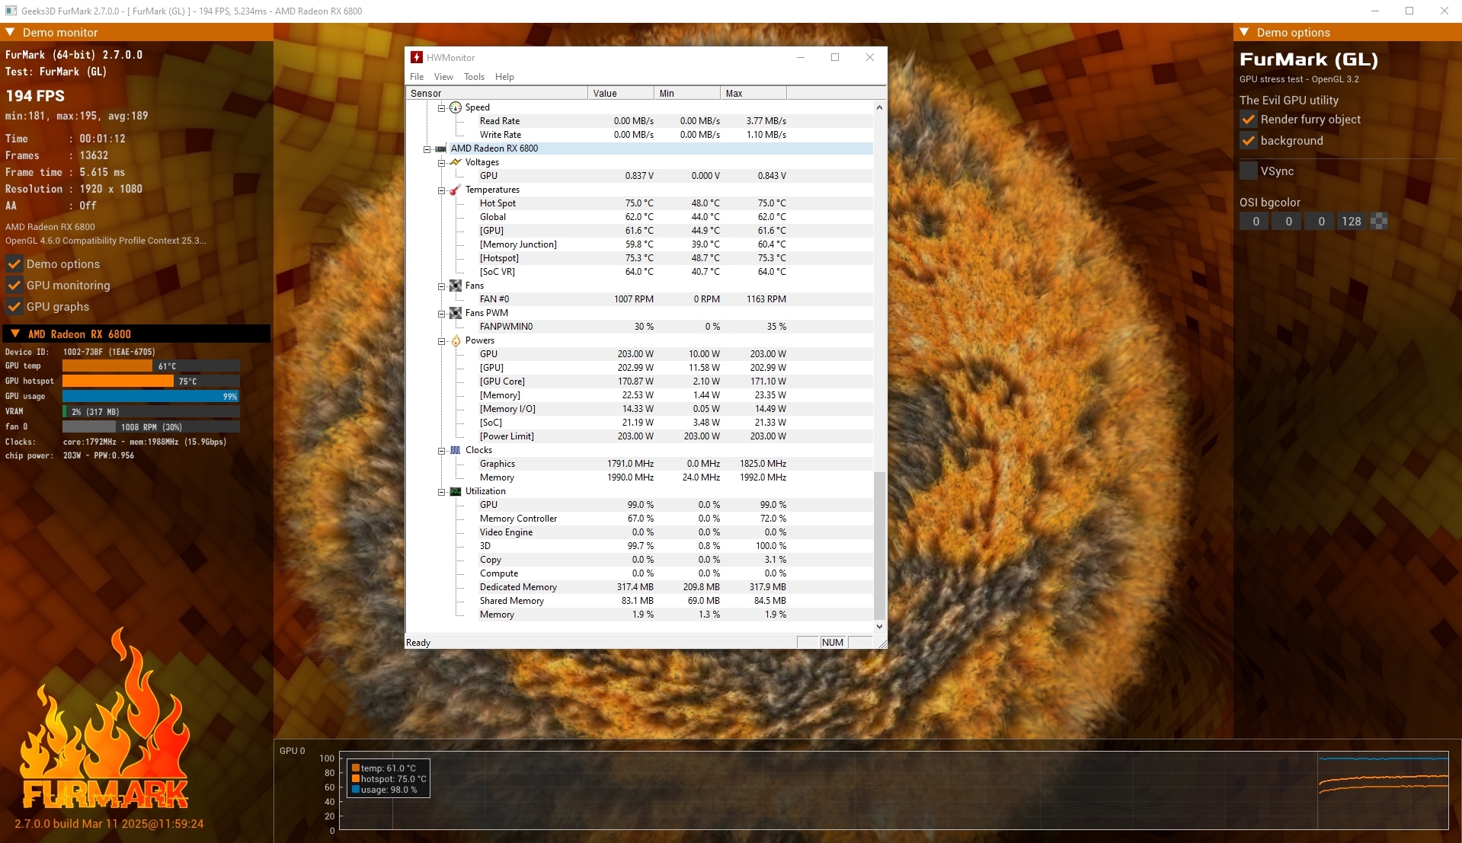
Task: Click the Value column header
Action: [620, 93]
